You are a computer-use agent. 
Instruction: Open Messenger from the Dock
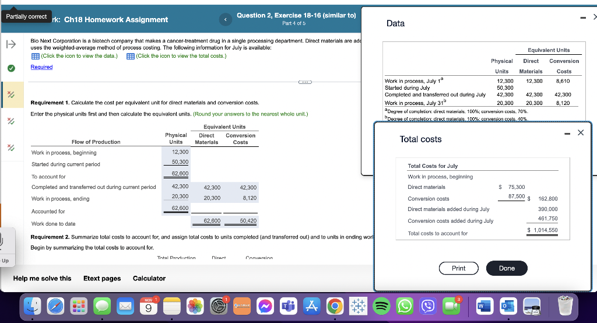coord(265,306)
